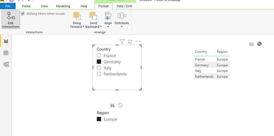Click the Send backward icon
The height and width of the screenshot is (136, 274).
point(93,16)
